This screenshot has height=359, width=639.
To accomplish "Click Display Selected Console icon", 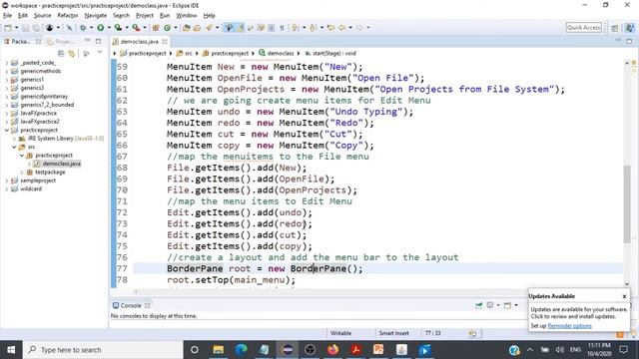I will click(490, 305).
